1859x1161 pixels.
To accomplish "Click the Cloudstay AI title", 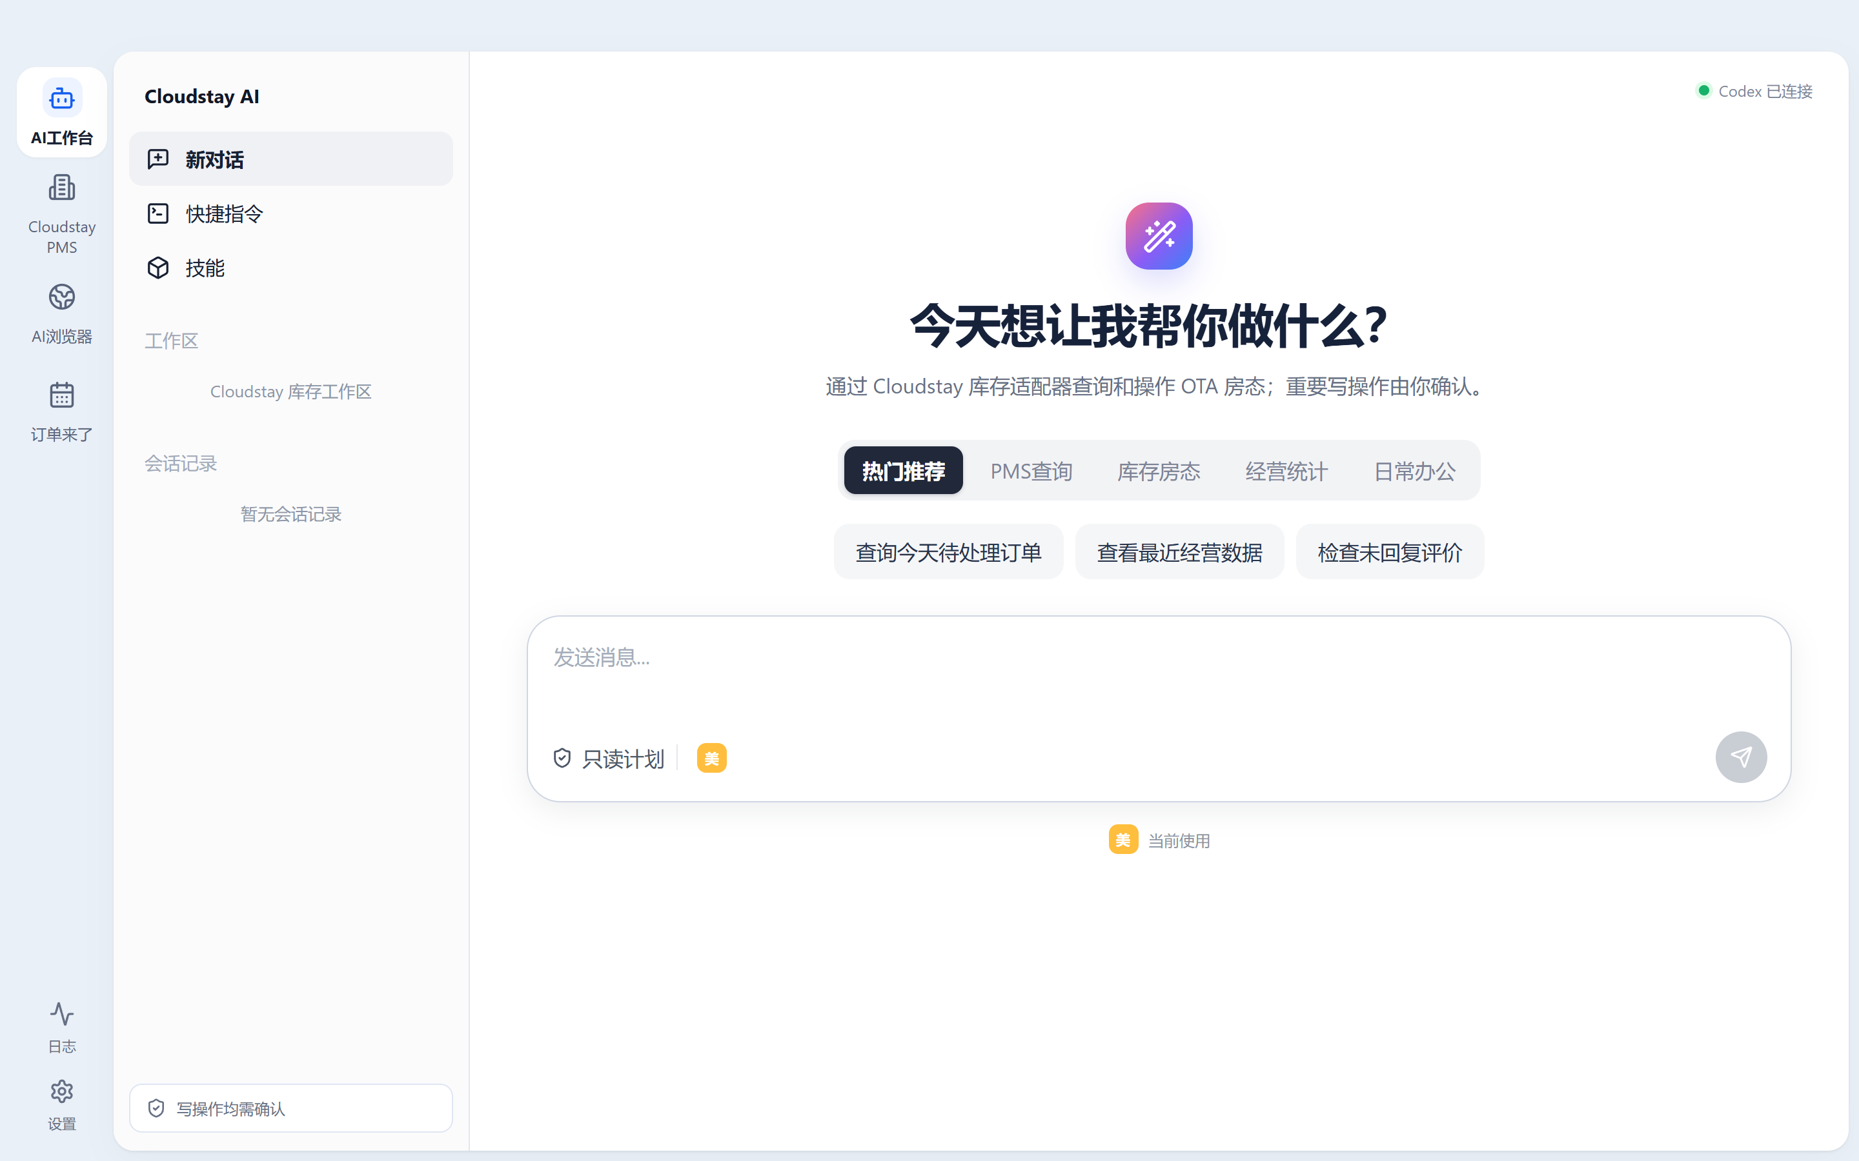I will click(202, 97).
